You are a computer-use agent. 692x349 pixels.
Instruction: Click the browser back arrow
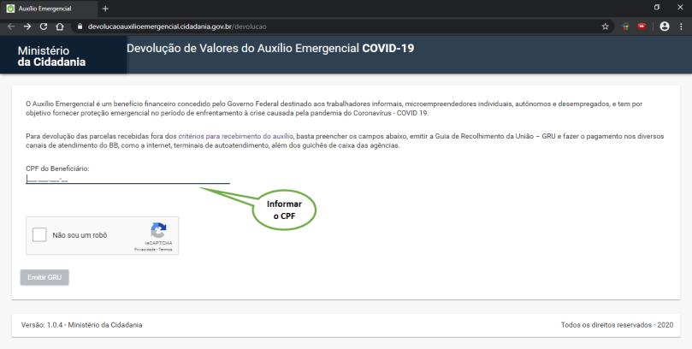click(x=10, y=27)
